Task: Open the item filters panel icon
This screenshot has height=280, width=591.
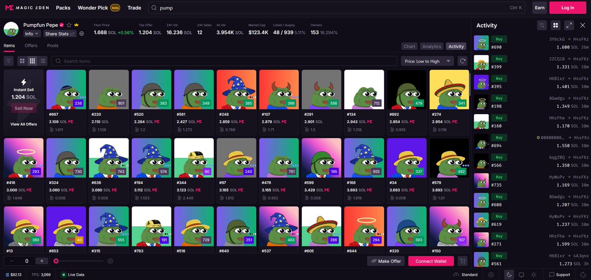Action: tap(9, 61)
